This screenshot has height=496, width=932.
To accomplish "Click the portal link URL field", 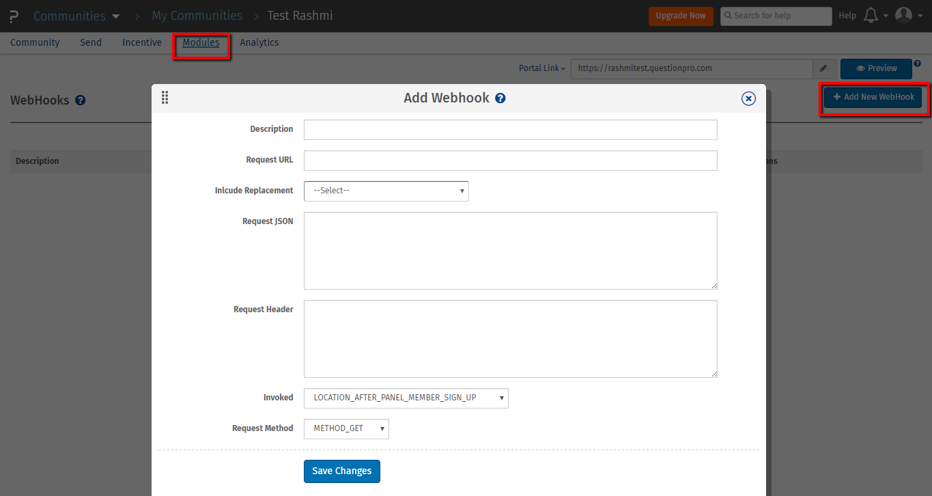I will [x=692, y=68].
